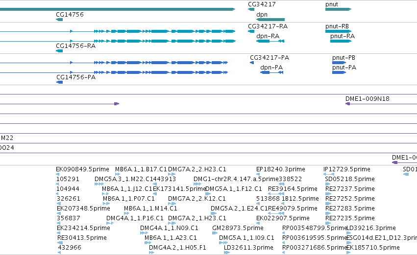Click DMG7A.2_1.H23.C1 label
This screenshot has width=417, height=255.
click(197, 218)
